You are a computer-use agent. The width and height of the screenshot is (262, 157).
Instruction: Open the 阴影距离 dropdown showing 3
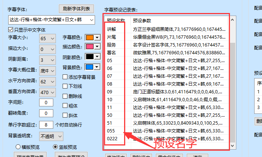click(47, 60)
